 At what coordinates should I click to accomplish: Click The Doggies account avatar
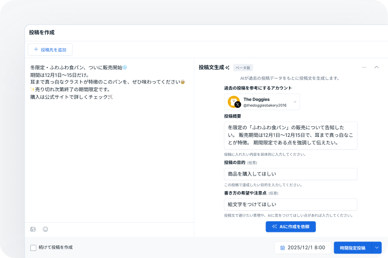pos(233,102)
